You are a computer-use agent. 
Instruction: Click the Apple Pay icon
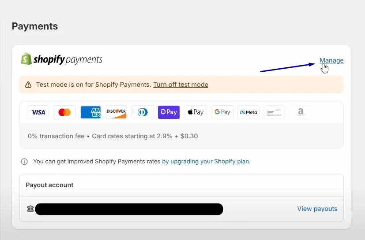click(196, 112)
